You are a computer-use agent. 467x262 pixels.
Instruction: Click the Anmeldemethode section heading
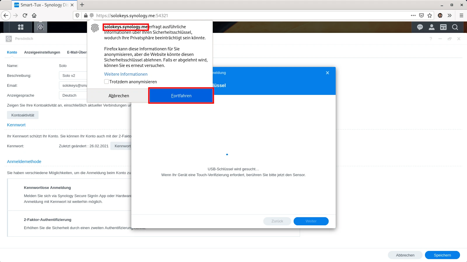(x=24, y=162)
